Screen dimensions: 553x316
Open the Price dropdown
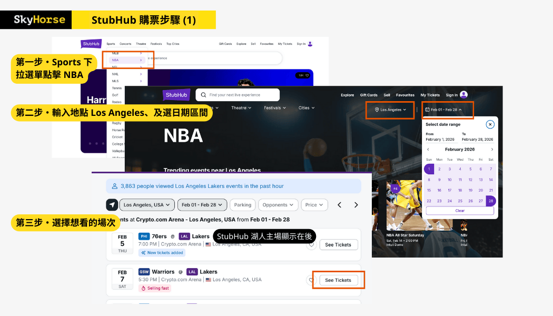(314, 205)
